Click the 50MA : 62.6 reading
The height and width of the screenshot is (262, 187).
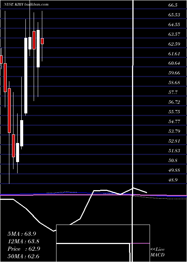tap(24, 256)
